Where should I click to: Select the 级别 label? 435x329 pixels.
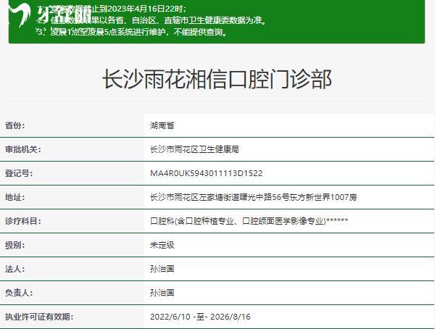[x=15, y=245]
